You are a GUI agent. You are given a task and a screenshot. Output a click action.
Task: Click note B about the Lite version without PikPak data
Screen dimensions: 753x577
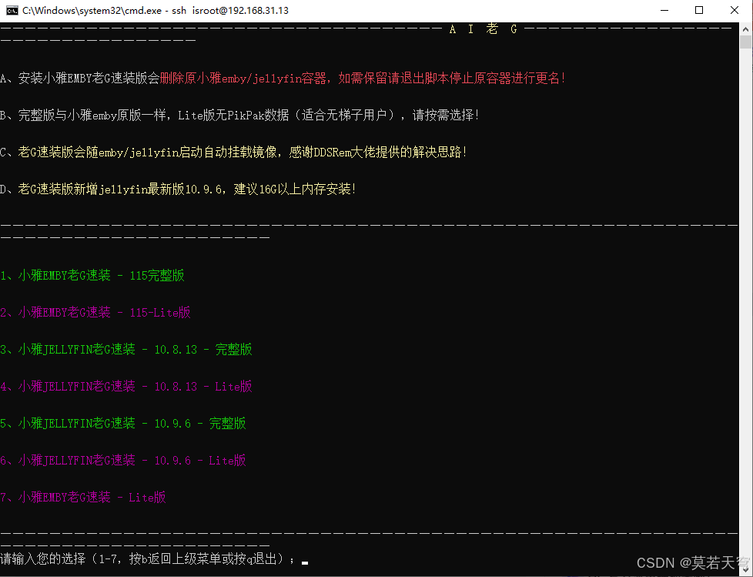point(239,116)
